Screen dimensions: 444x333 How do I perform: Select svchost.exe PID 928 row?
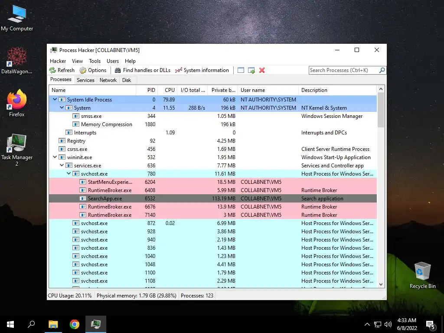click(x=212, y=231)
